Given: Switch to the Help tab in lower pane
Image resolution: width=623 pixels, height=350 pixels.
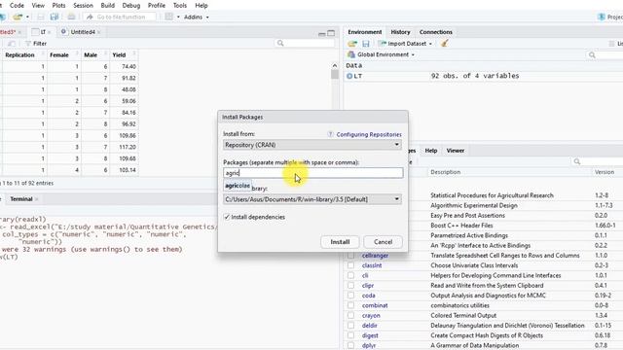Looking at the screenshot, I should pyautogui.click(x=431, y=151).
